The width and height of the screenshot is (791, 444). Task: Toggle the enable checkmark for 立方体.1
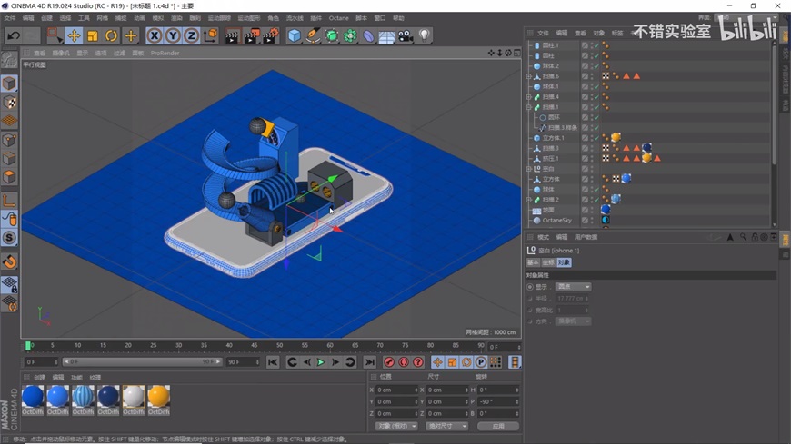click(596, 138)
